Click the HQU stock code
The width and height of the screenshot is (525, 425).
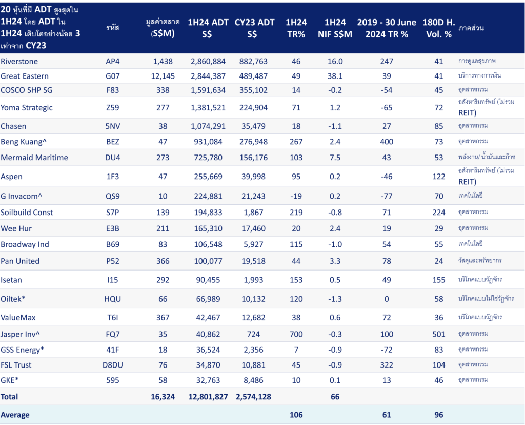point(112,299)
